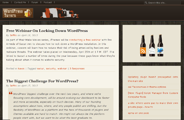The image size is (184, 120).
Task: Open 'a site where users pay' forum topic
Action: point(153,105)
